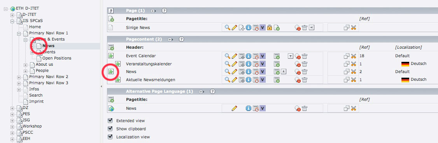Expand the Primary Navi Row 2 tree node
This screenshot has height=143, width=438.
19,77
